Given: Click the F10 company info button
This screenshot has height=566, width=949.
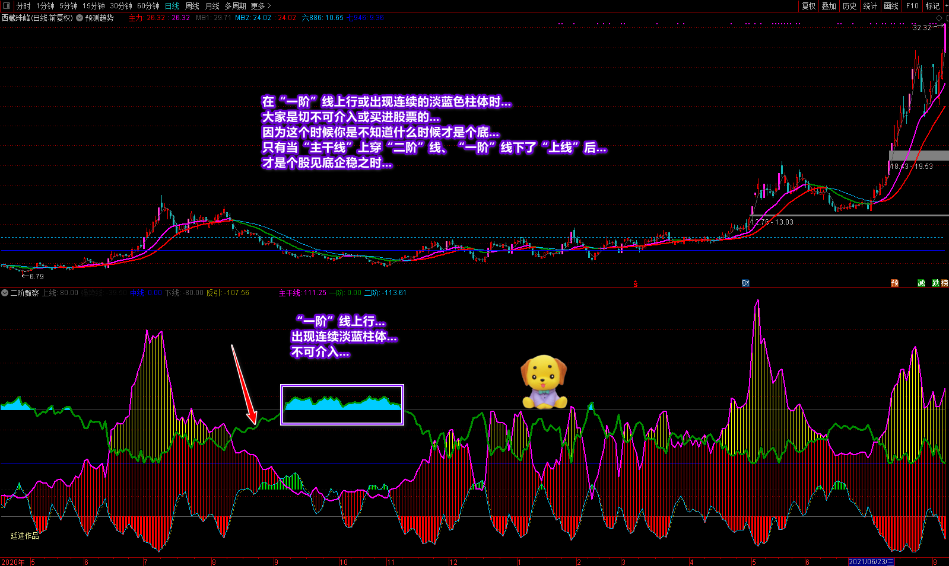Looking at the screenshot, I should 912,6.
